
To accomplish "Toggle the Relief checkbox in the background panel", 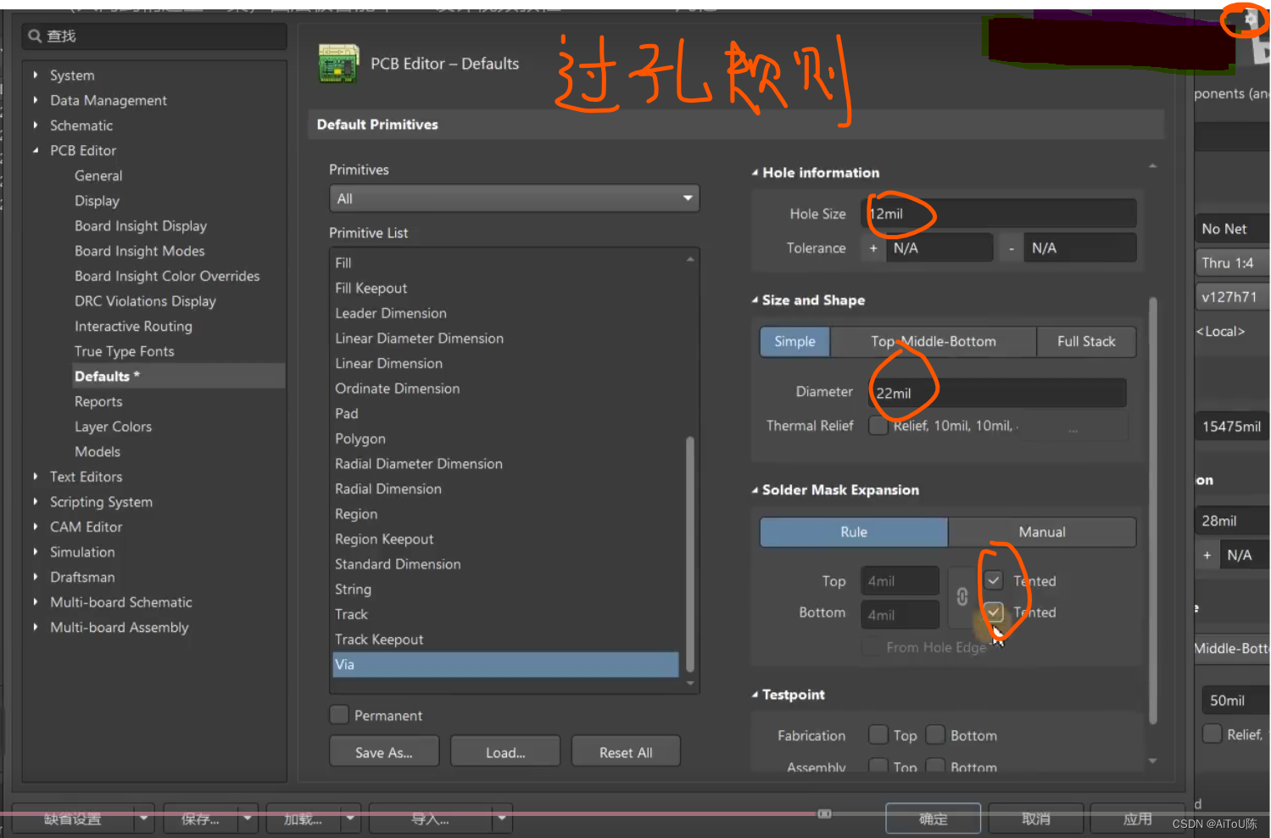I will pyautogui.click(x=1212, y=734).
